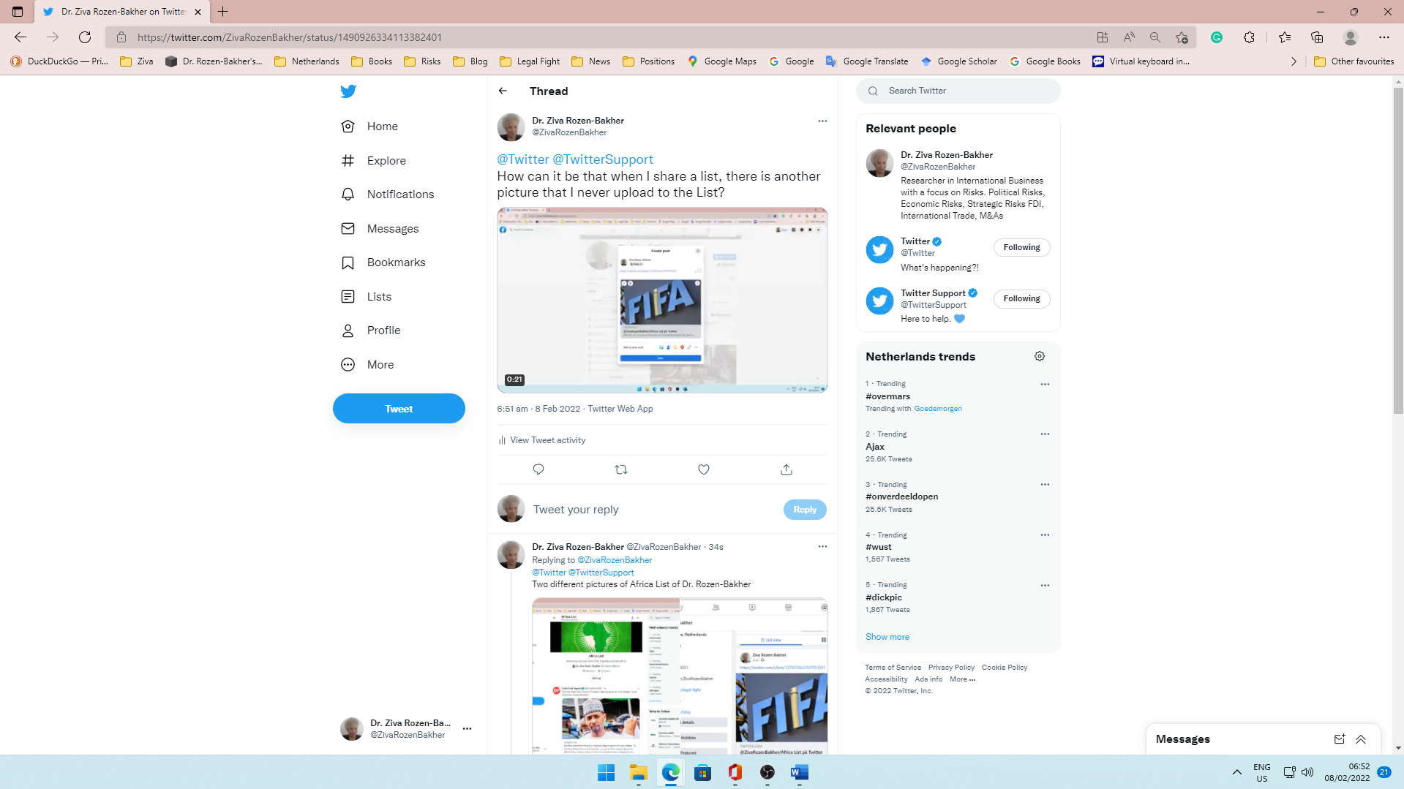This screenshot has width=1404, height=789.
Task: Open options for #dickpic trend
Action: pos(1045,586)
